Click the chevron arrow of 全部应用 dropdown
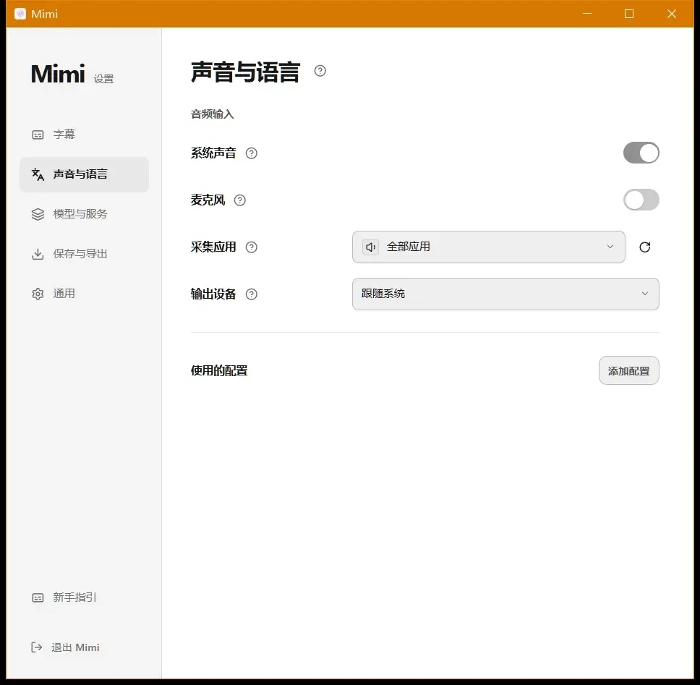This screenshot has height=685, width=700. 610,247
